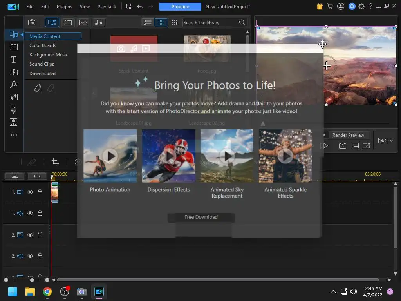The image size is (401, 301).
Task: Open the Playback menu
Action: pyautogui.click(x=107, y=6)
